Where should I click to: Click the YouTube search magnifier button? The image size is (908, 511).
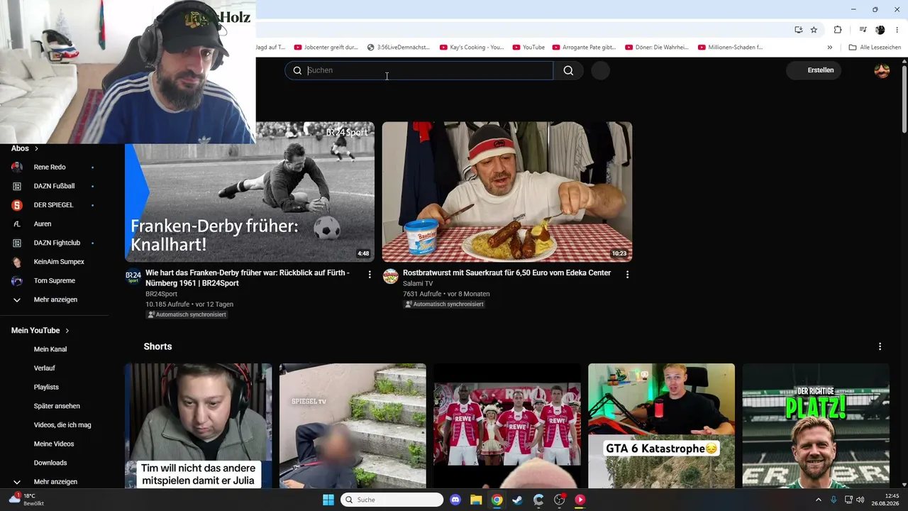point(568,70)
